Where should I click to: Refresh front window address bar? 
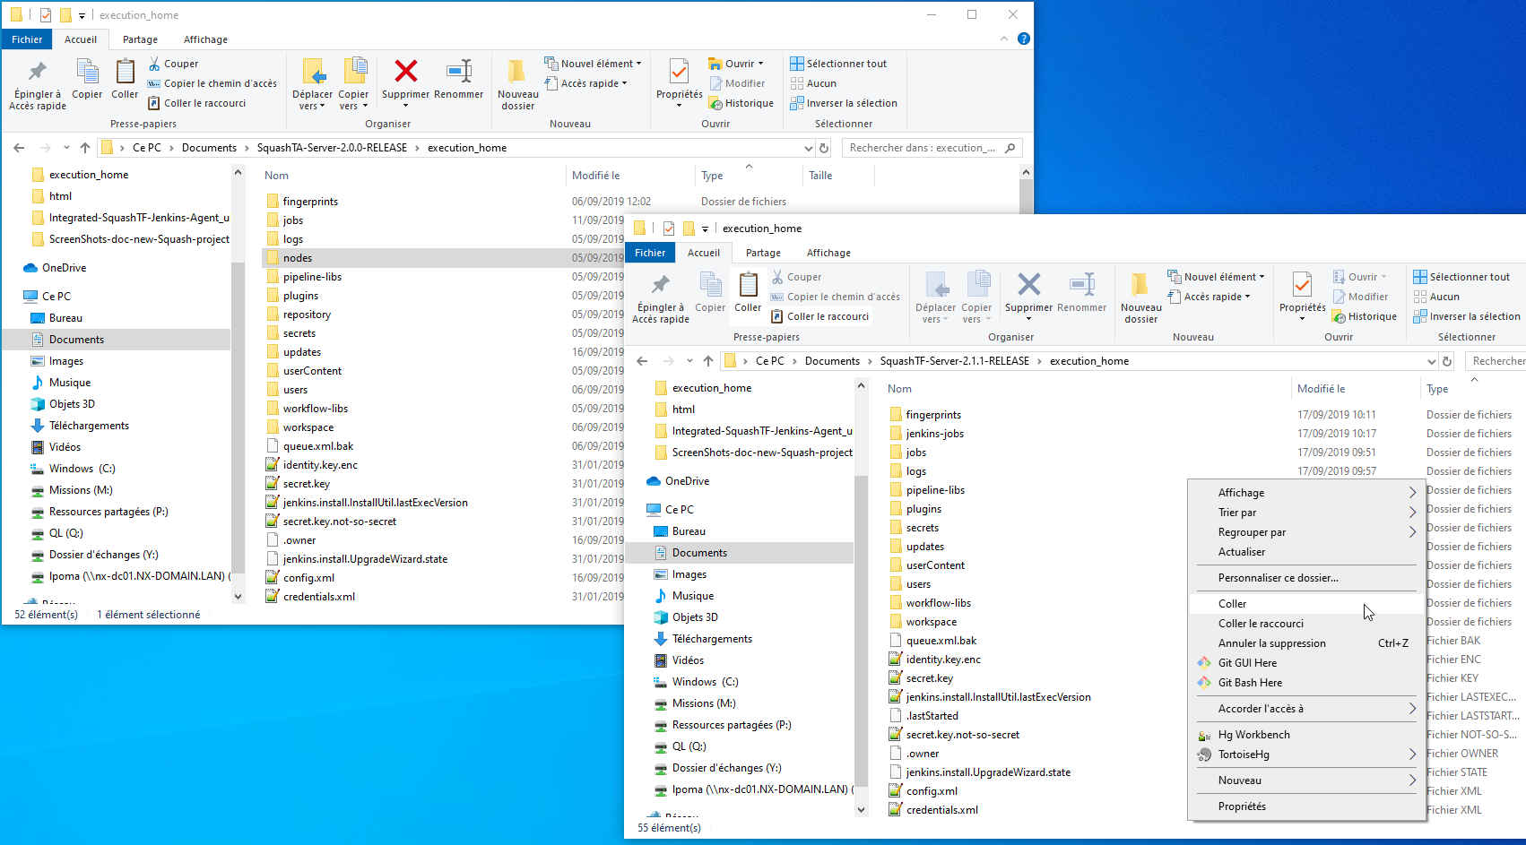tap(1447, 361)
